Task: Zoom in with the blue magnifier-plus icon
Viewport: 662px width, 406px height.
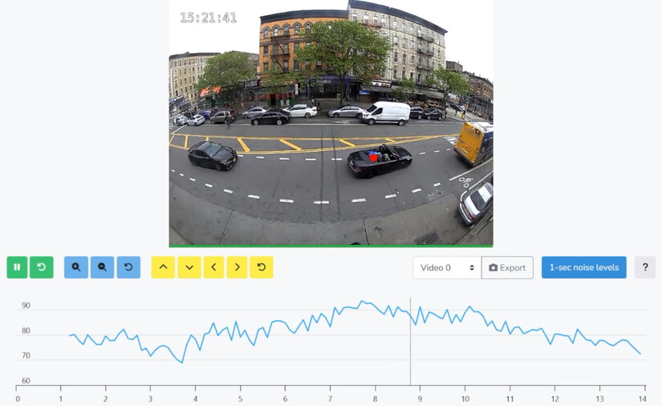Action: click(x=76, y=267)
